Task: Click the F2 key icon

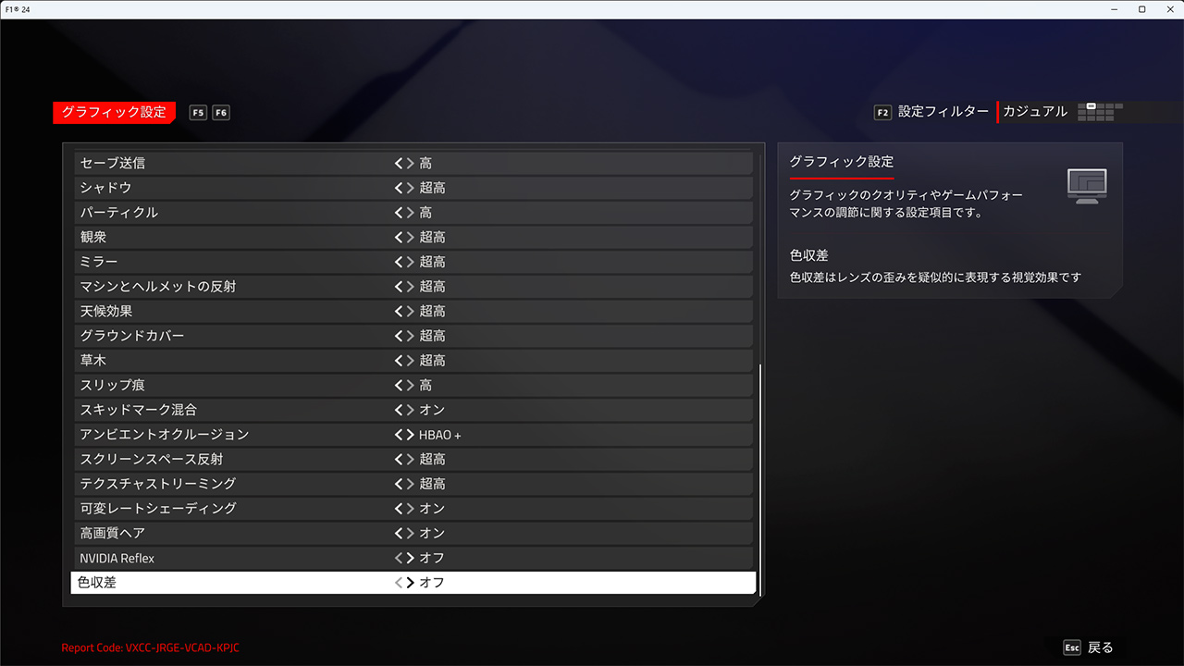Action: point(882,113)
